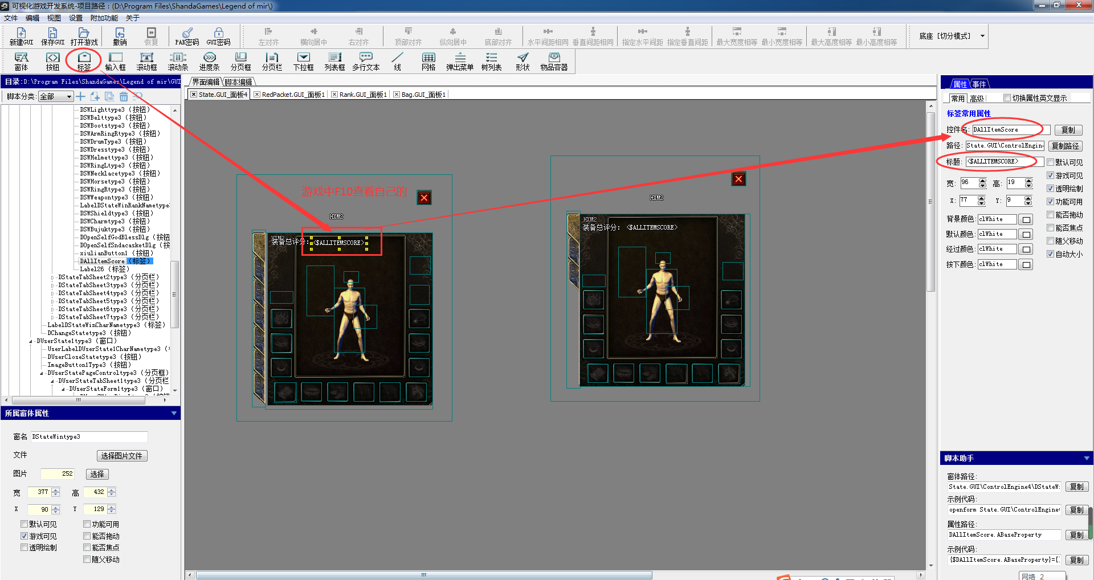This screenshot has height=580, width=1094.
Task: Open the RedPacket.GUI_面板1 tab
Action: click(289, 95)
